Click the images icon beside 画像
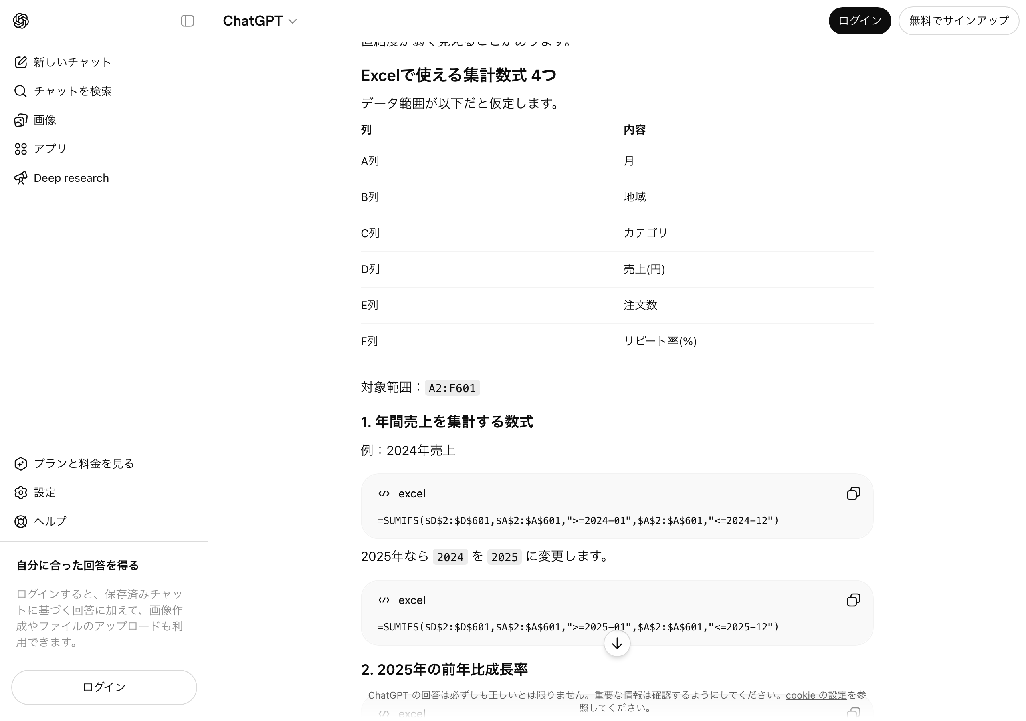Viewport: 1026px width, 721px height. tap(20, 120)
